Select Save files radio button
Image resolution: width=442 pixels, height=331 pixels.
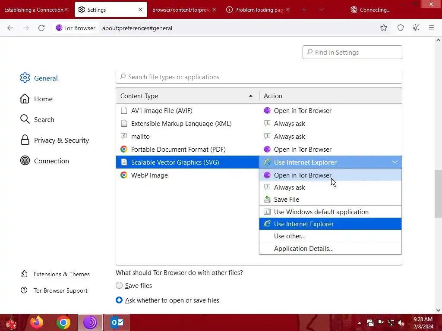(119, 285)
